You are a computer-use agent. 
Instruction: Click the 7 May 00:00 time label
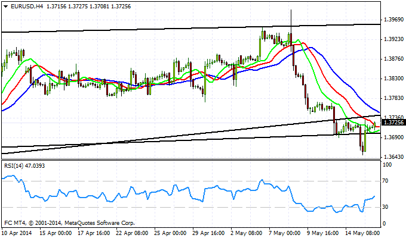click(285, 233)
